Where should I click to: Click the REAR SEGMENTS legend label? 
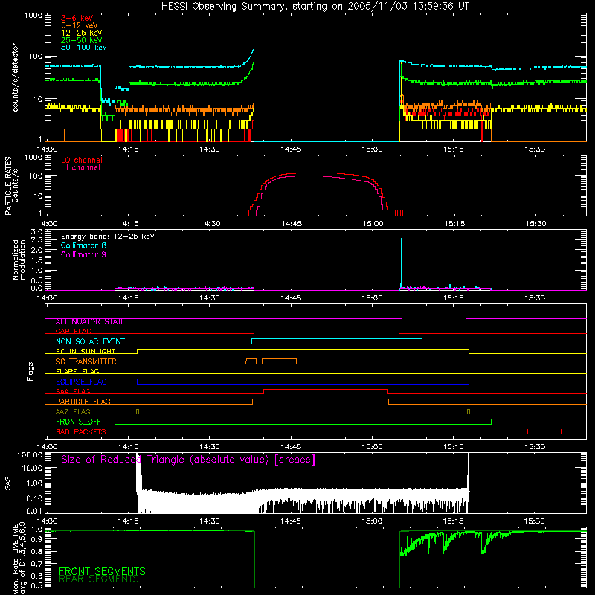point(99,579)
